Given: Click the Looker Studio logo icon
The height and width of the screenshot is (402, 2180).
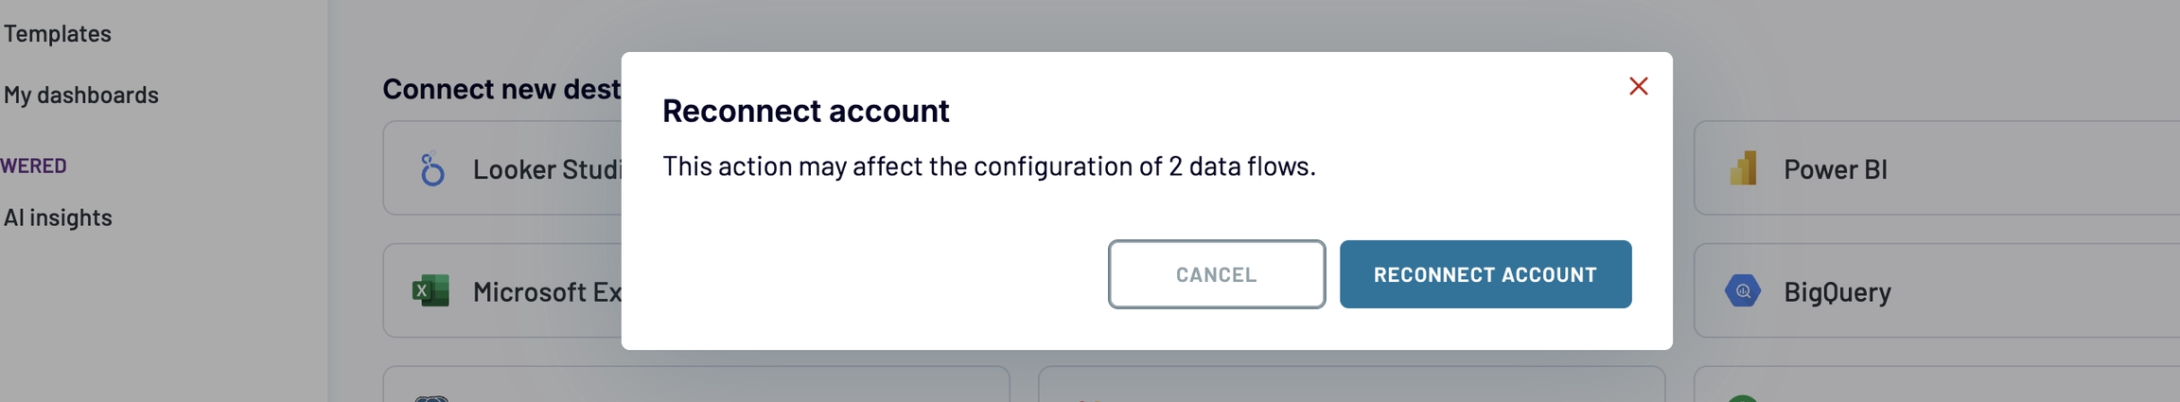Looking at the screenshot, I should tap(432, 169).
